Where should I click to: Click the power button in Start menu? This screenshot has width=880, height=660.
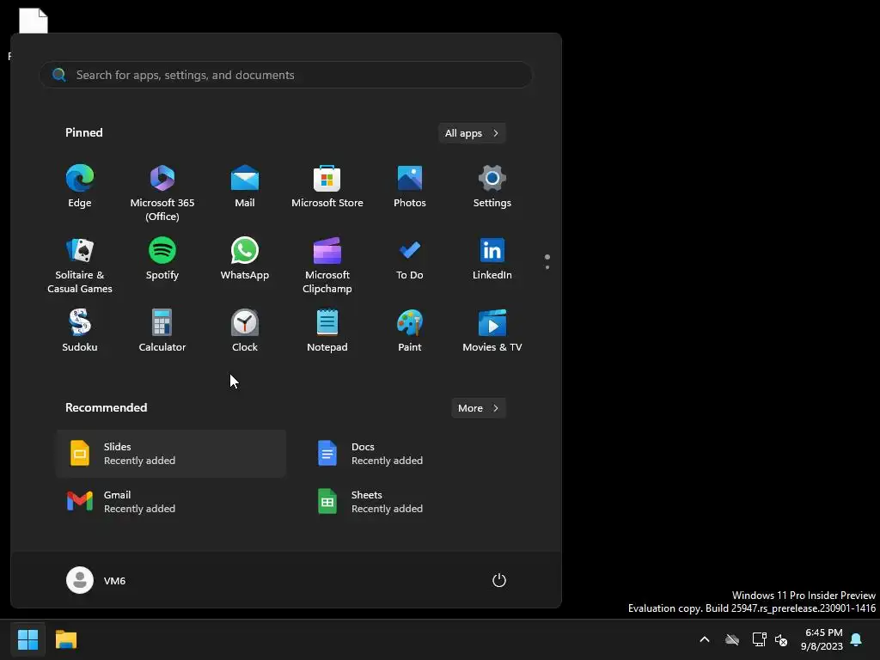(499, 580)
